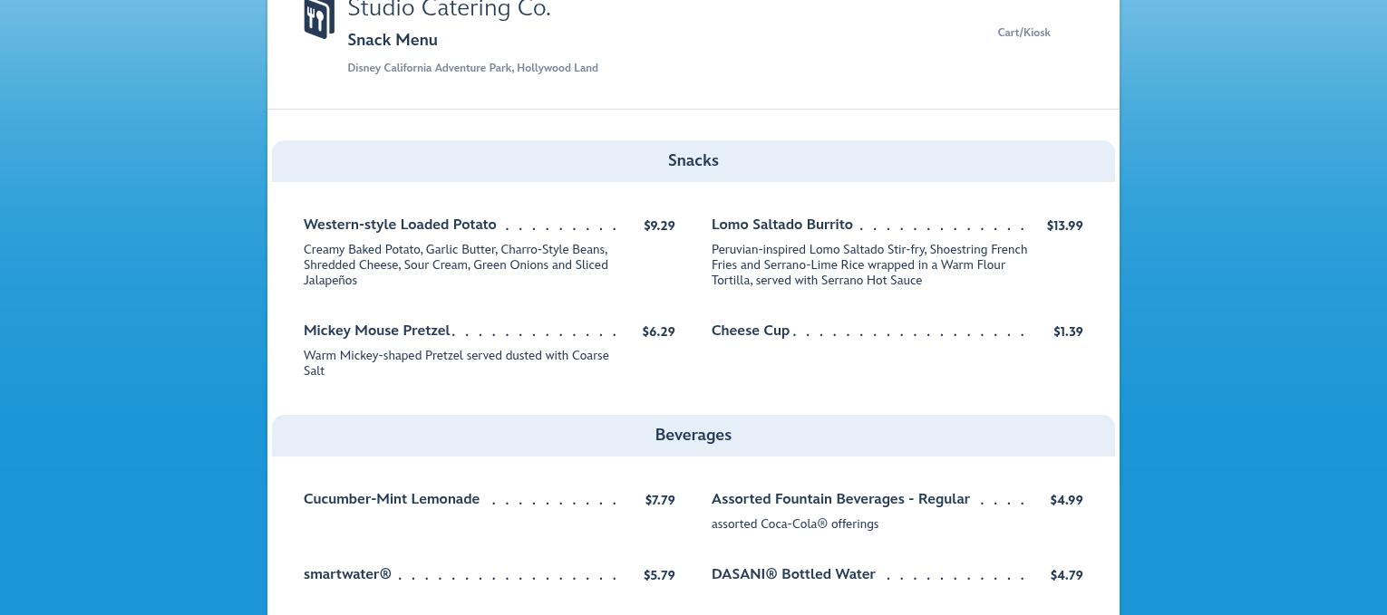Select the Western-style Loaded Potato item
Image resolution: width=1387 pixels, height=615 pixels.
(400, 225)
